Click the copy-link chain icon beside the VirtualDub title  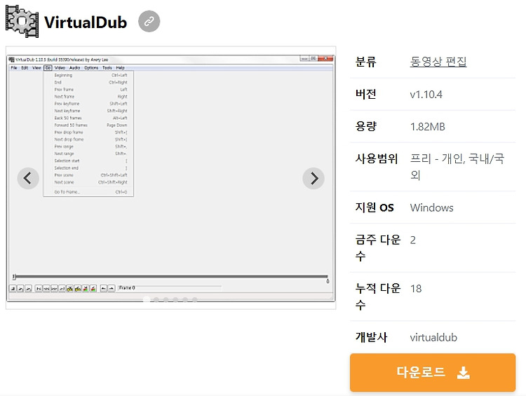[149, 21]
